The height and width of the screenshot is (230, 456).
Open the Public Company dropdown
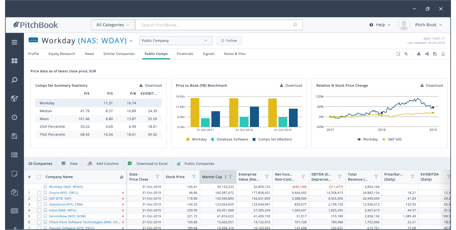[x=176, y=41]
